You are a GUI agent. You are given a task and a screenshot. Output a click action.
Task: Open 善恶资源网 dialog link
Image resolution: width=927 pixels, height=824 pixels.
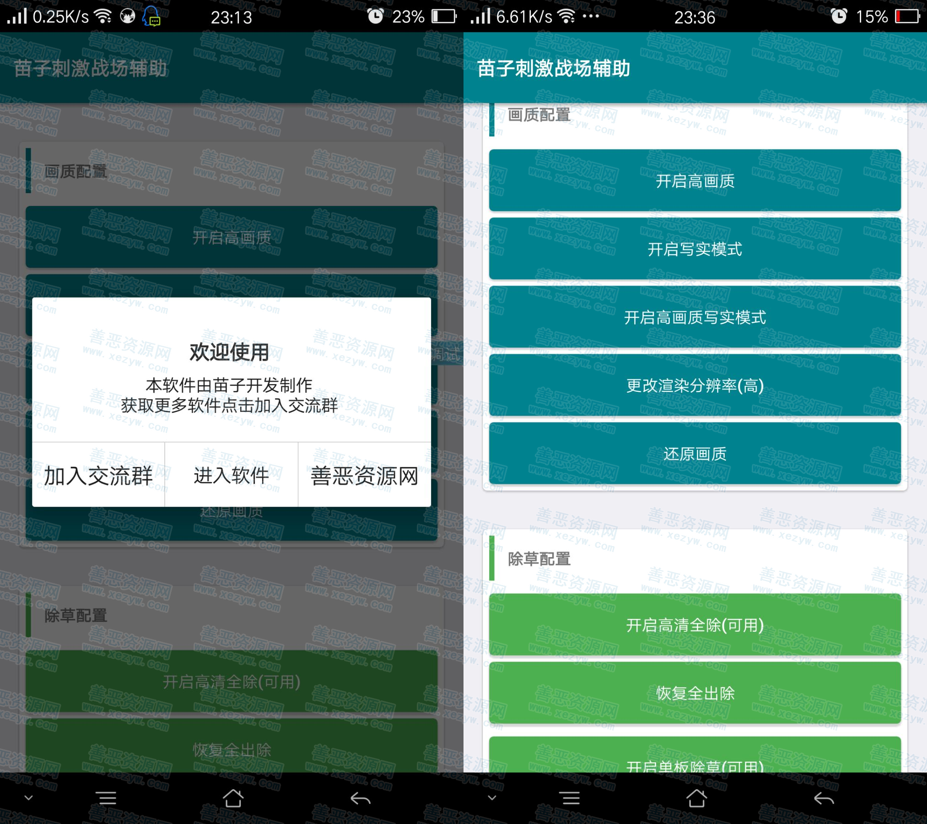(364, 476)
